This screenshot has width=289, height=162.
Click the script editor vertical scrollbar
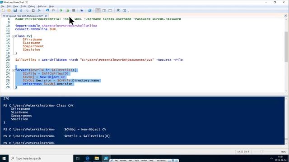(286, 47)
